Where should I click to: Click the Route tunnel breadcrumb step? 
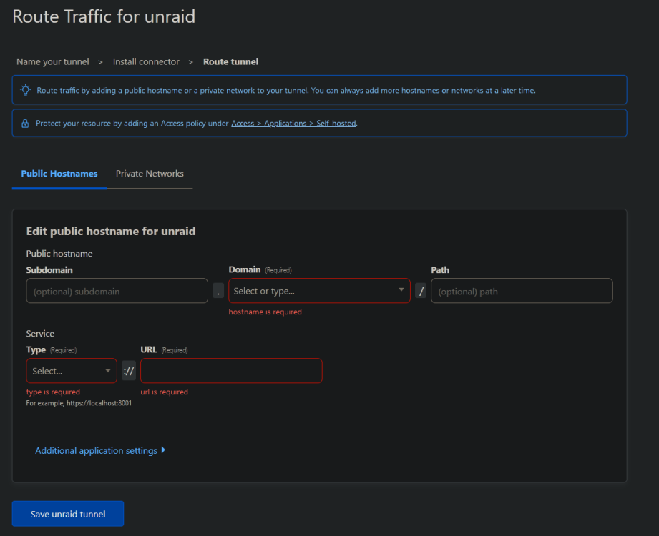tap(230, 61)
